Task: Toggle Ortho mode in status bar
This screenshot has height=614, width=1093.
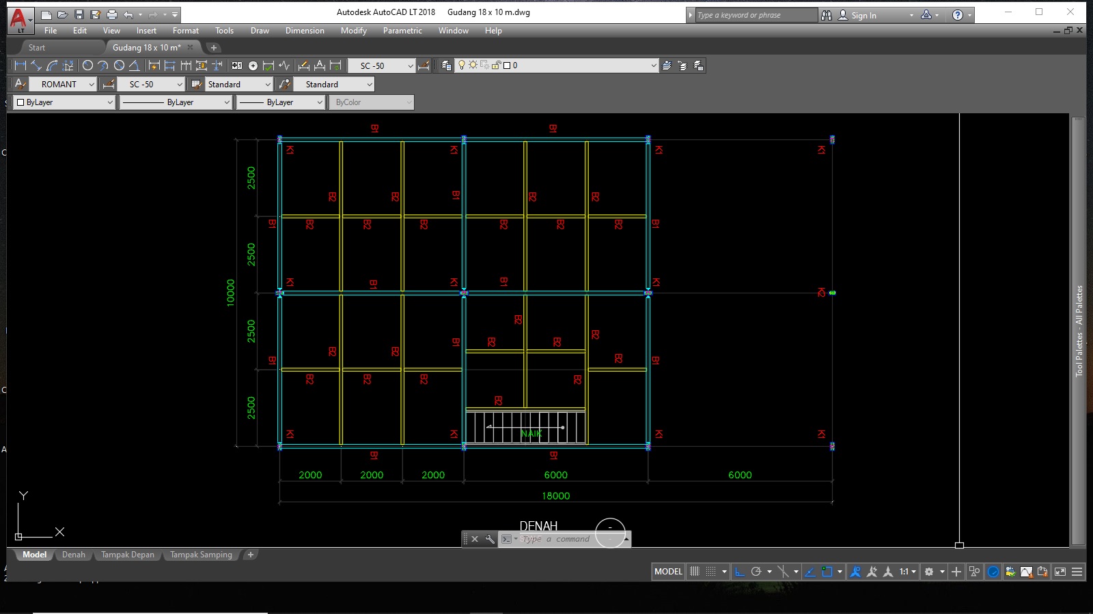Action: 739,572
